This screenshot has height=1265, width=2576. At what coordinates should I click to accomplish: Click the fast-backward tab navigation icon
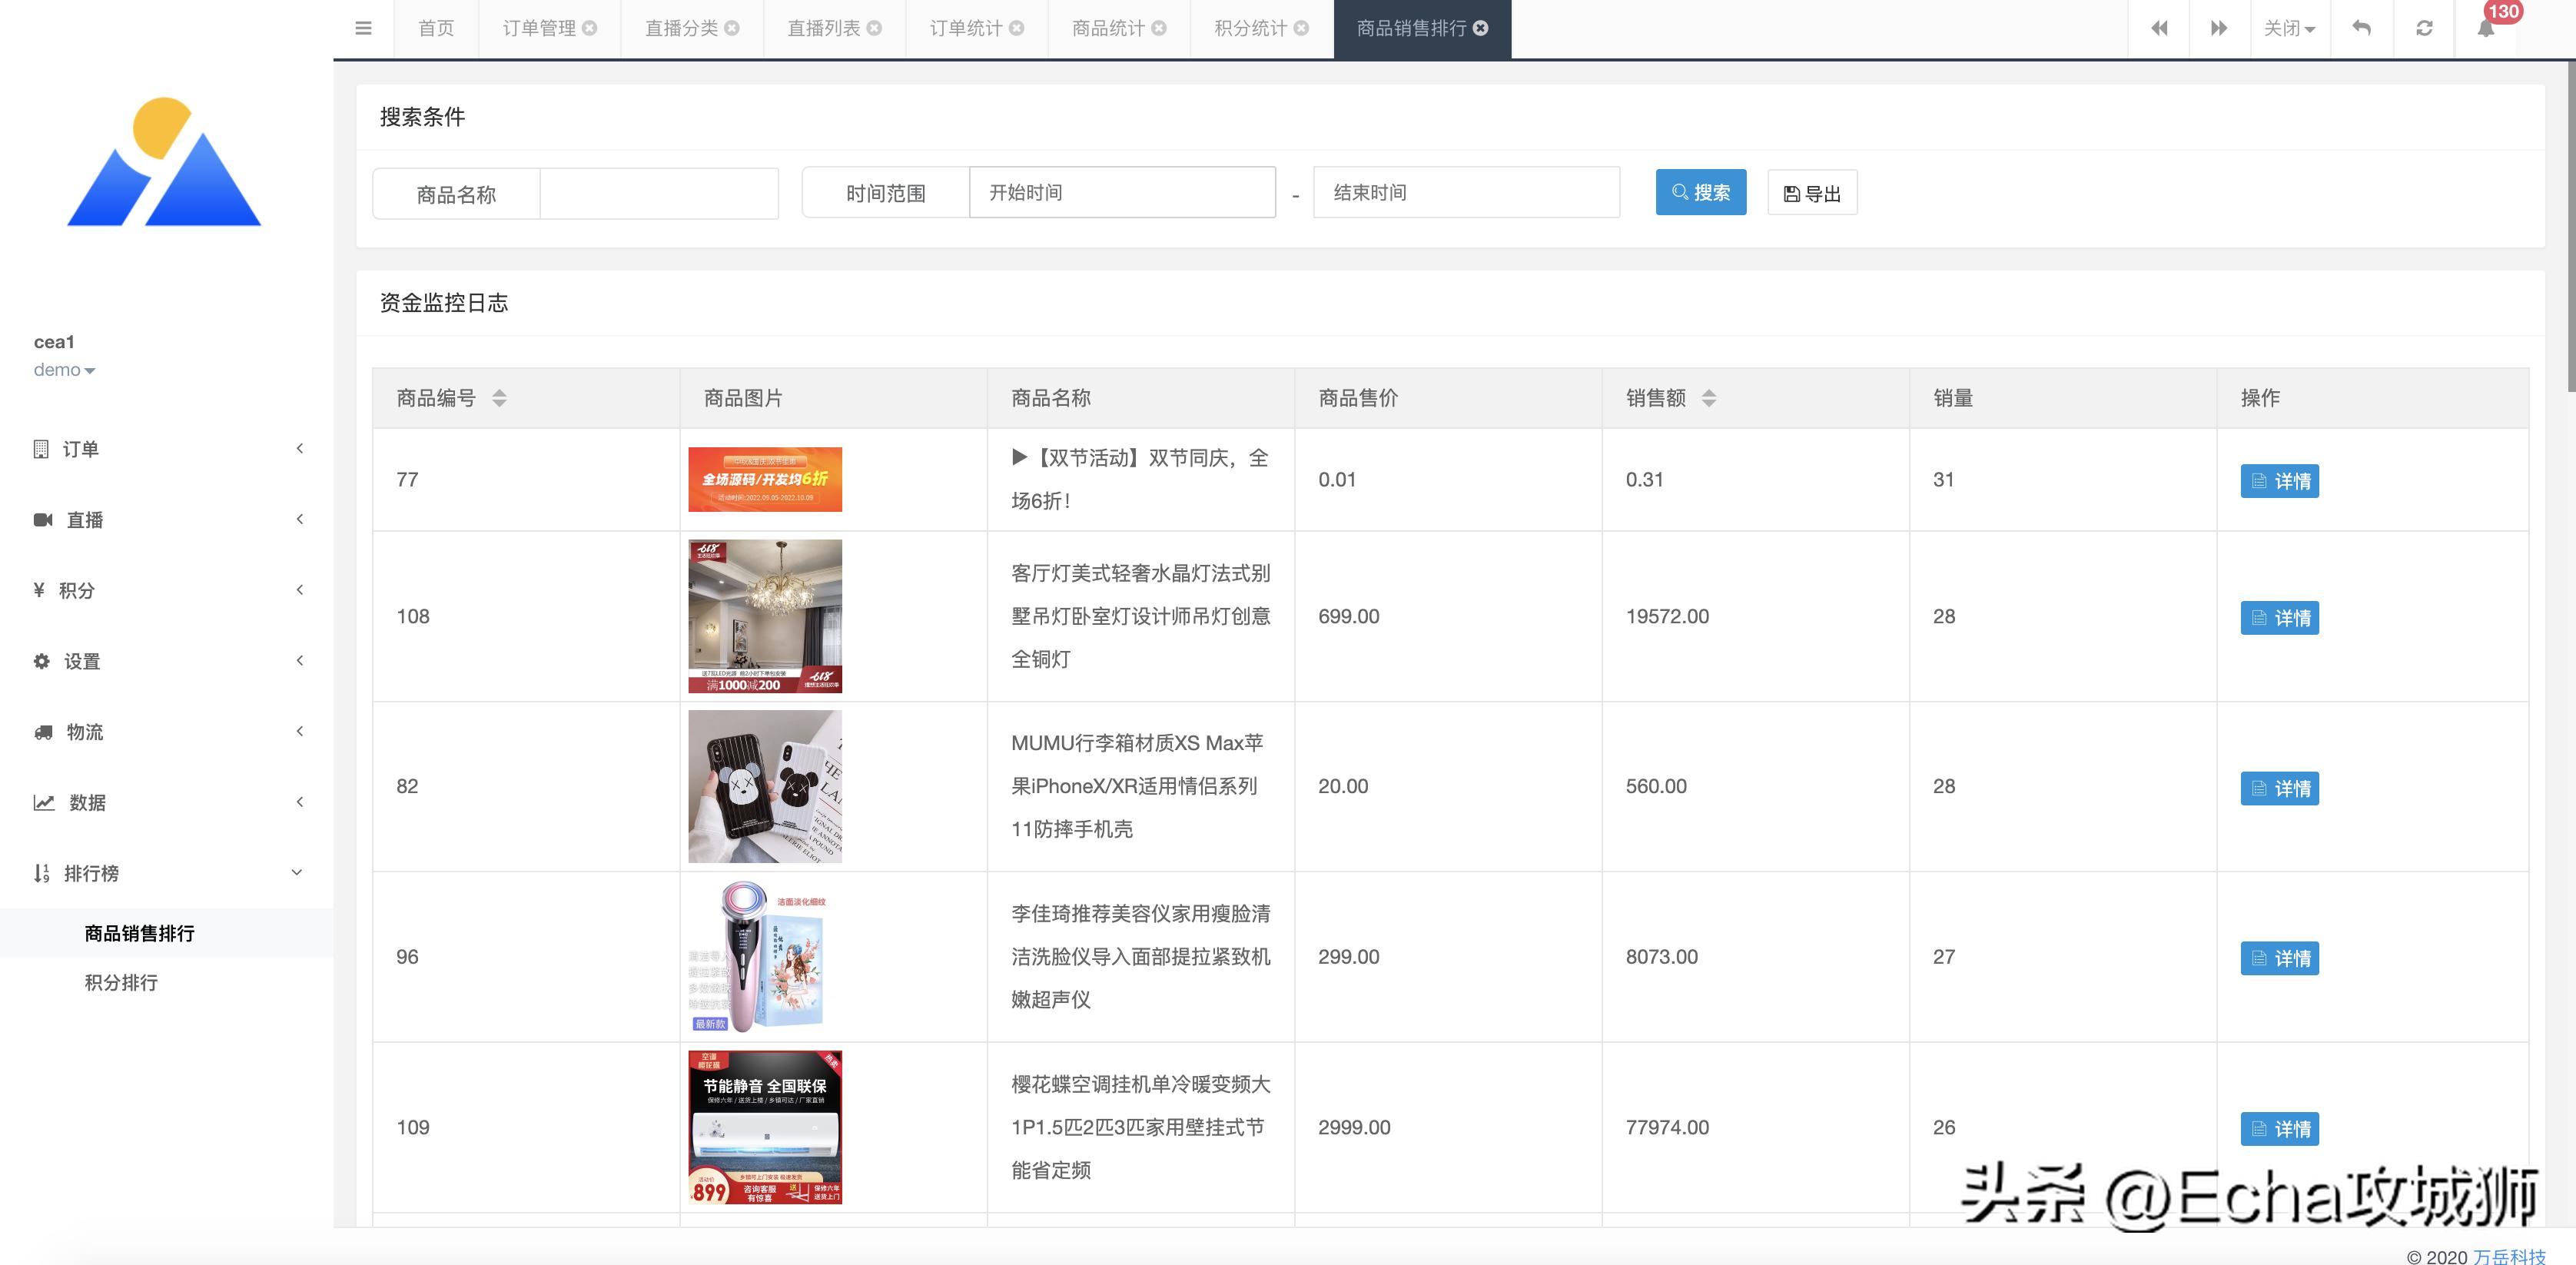click(2160, 28)
